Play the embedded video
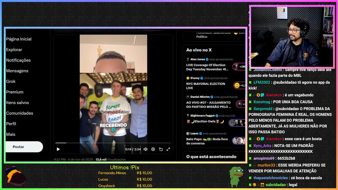The height and width of the screenshot is (190, 338). pyautogui.click(x=58, y=149)
